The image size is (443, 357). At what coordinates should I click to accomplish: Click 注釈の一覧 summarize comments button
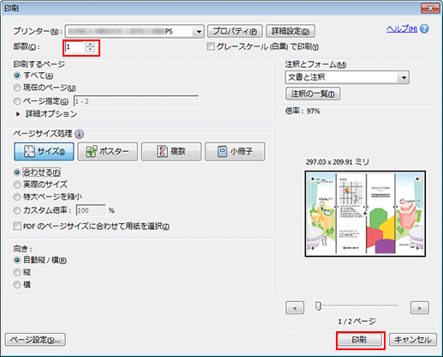click(x=313, y=94)
